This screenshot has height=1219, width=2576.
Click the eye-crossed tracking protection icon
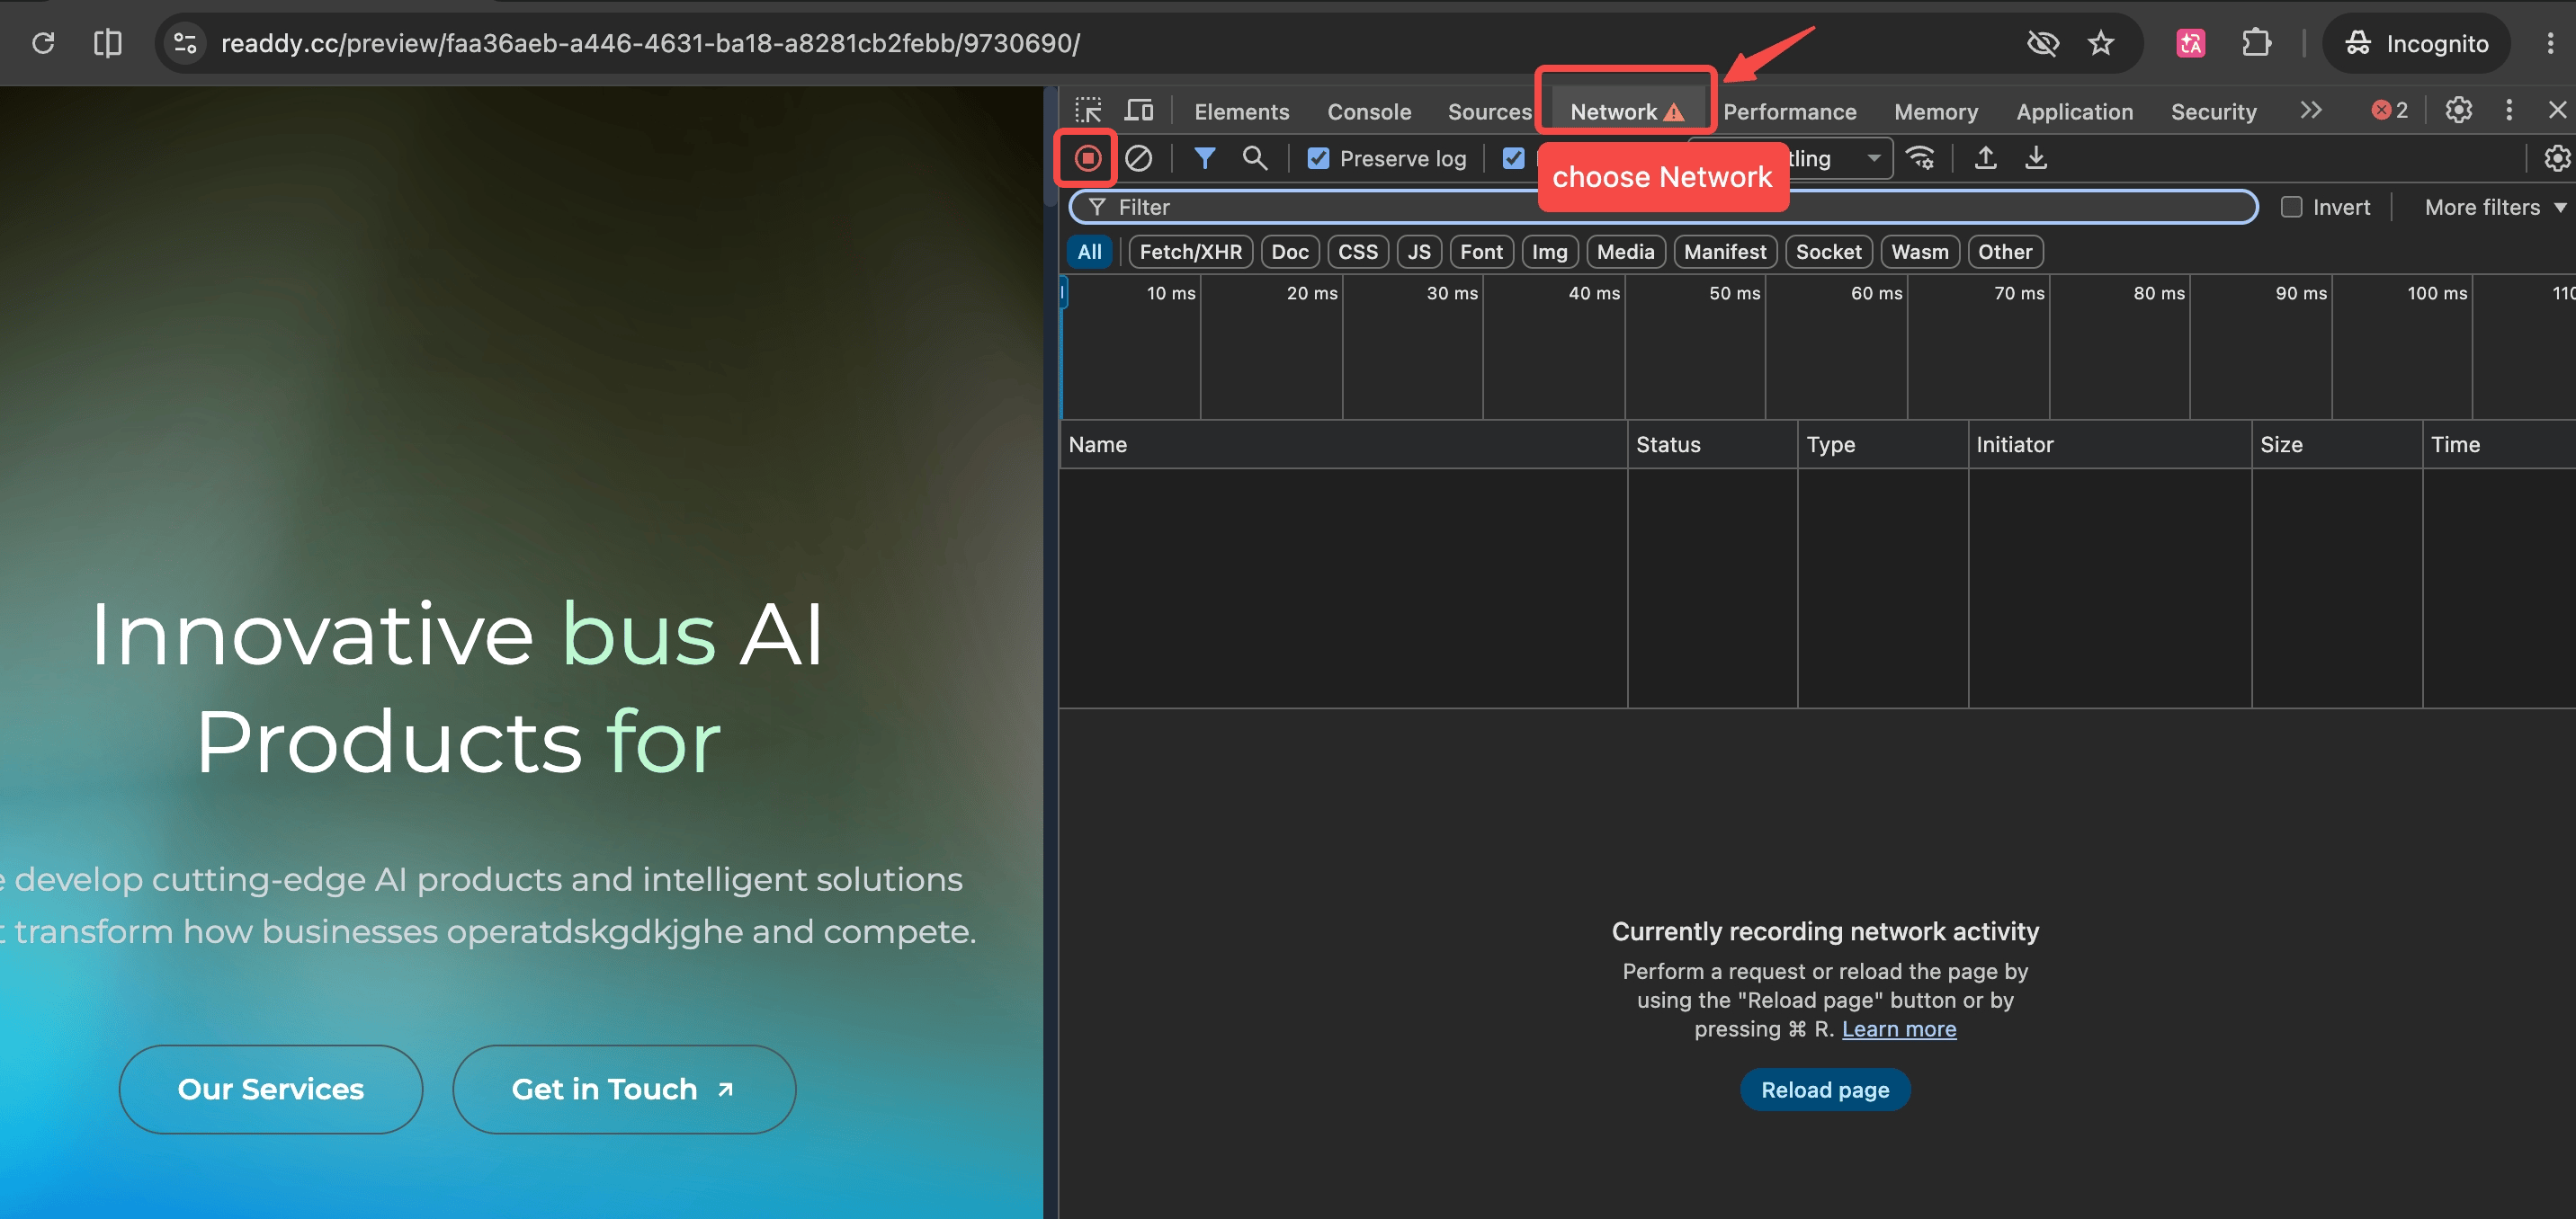pyautogui.click(x=2042, y=43)
